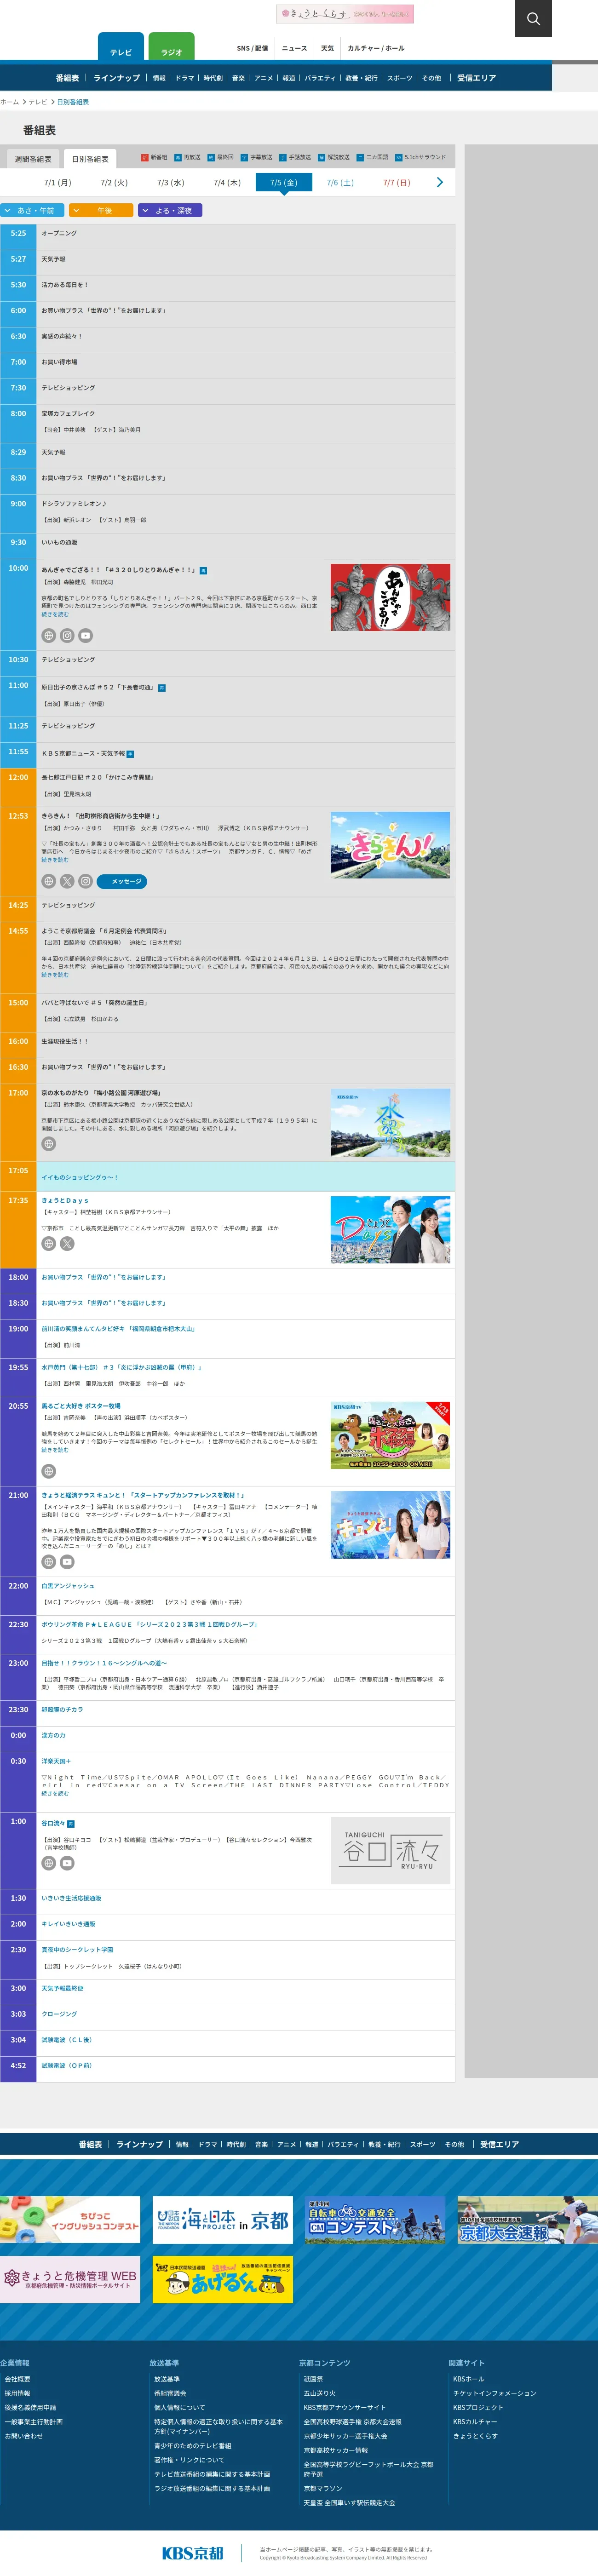This screenshot has height=2576, width=598.
Task: Select date 7/1 (月)
Action: (x=58, y=183)
